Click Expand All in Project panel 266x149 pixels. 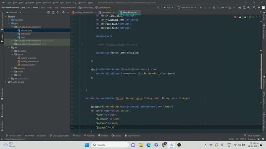pyautogui.click(x=53, y=12)
